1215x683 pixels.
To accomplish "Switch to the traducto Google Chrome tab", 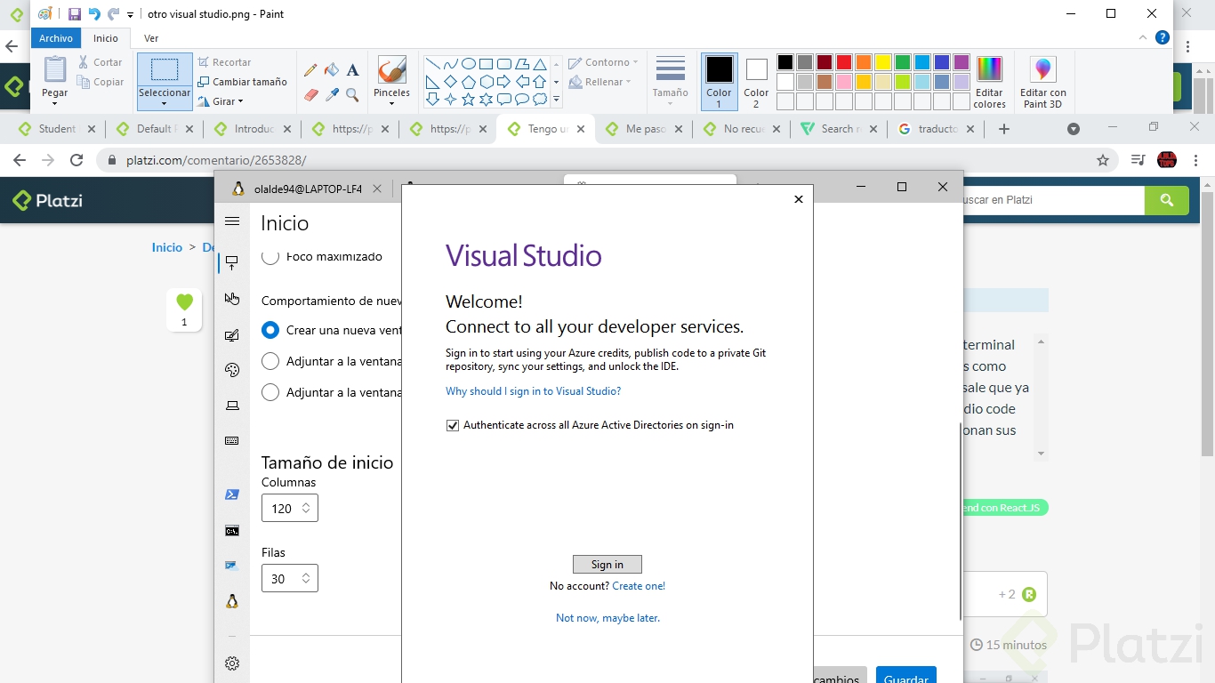I will [937, 129].
